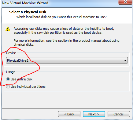Click the Use individual partitions label text
133x120 pixels.
click(x=28, y=87)
